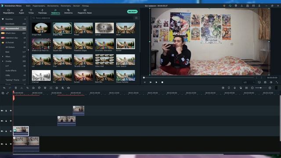The image size is (281, 158).
Task: Choose the Border effect thumbnail
Action: pos(126,44)
